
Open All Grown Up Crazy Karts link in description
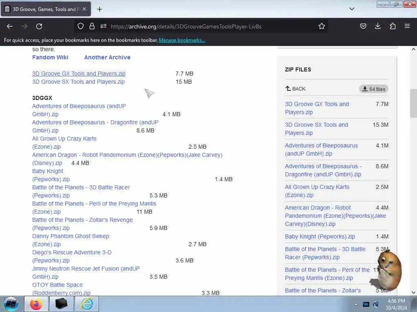64,143
